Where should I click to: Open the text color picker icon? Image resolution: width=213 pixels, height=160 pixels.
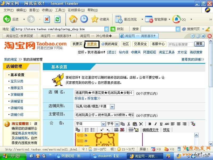(x=193, y=124)
